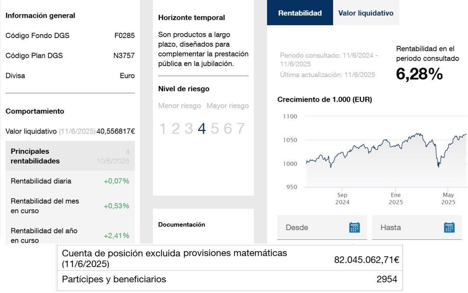
Task: Open the Desde calendar picker icon
Action: tap(354, 227)
